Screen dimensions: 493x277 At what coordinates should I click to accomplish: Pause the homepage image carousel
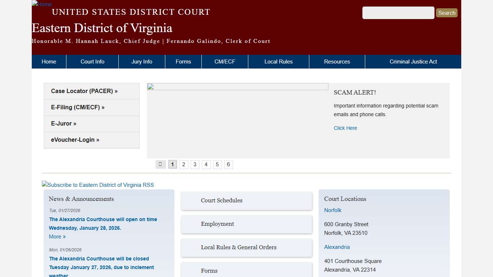click(x=160, y=164)
